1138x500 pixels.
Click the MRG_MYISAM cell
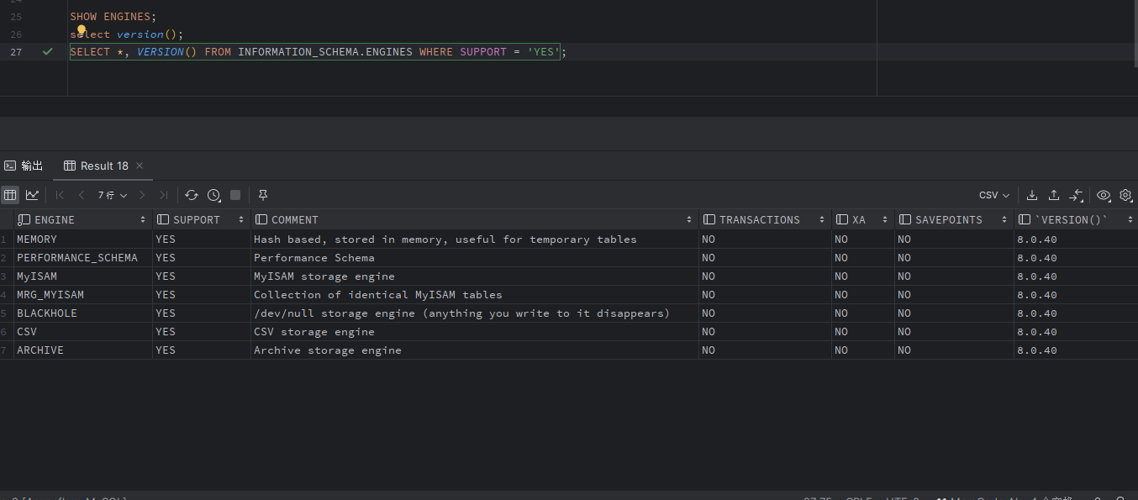click(83, 295)
